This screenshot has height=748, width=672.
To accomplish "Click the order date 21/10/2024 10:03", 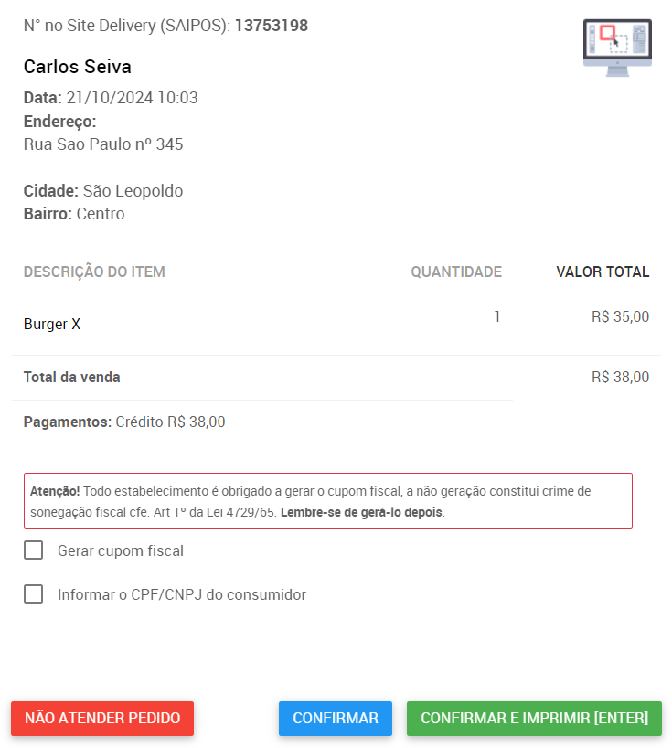I will click(x=132, y=98).
